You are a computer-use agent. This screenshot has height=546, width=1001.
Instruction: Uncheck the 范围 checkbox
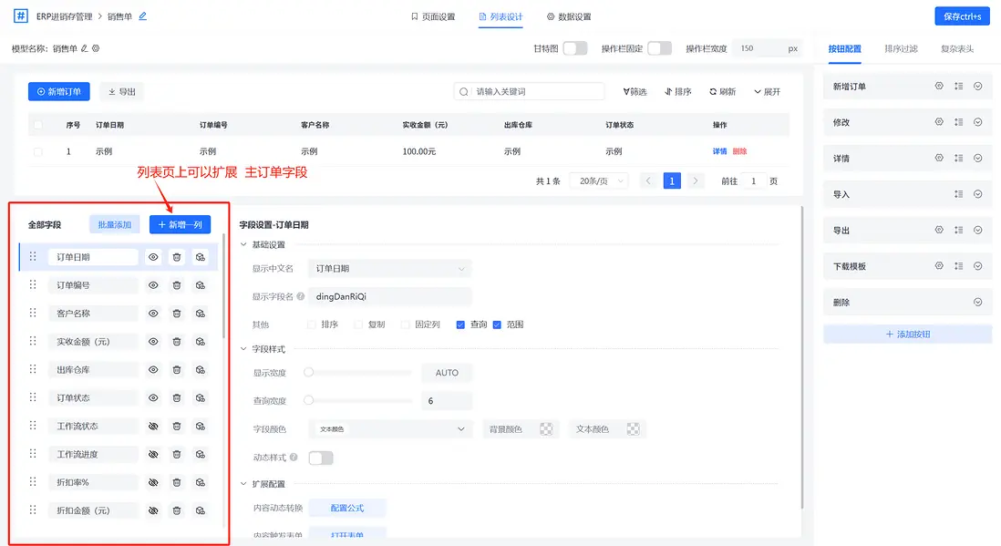click(x=497, y=325)
